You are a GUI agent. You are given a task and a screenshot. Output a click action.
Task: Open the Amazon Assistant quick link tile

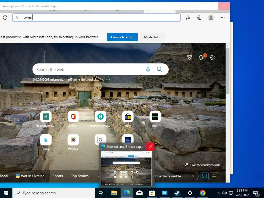pyautogui.click(x=101, y=117)
